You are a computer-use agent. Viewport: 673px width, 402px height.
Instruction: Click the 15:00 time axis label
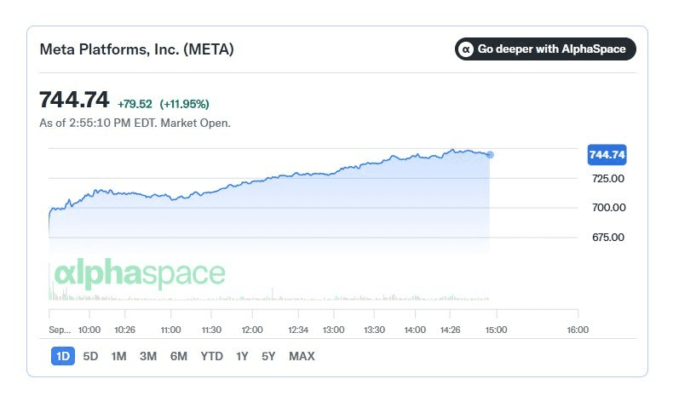[496, 330]
